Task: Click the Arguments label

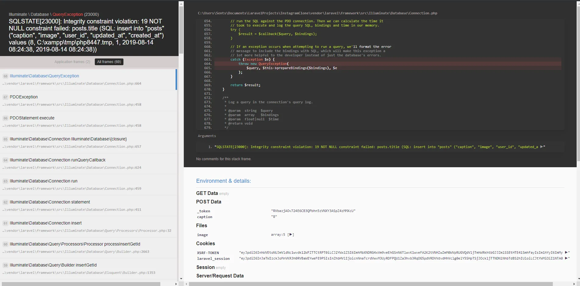Action: coord(207,136)
